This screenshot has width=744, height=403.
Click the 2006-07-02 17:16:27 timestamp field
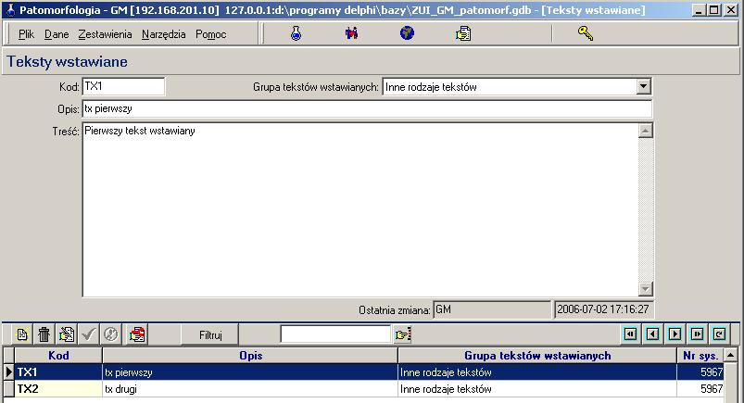603,309
